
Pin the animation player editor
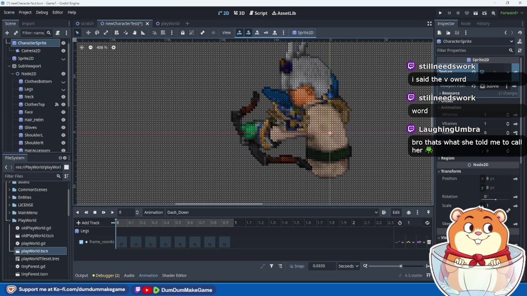coord(428,212)
